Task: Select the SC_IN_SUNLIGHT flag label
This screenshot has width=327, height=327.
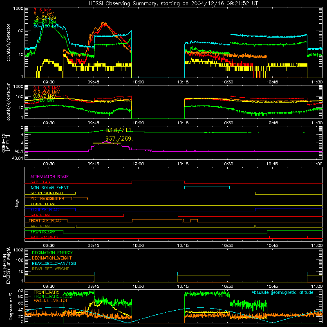Action: (x=47, y=193)
